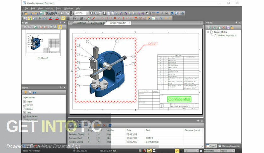
Task: Click the hatch pattern fill icon
Action: click(82, 18)
